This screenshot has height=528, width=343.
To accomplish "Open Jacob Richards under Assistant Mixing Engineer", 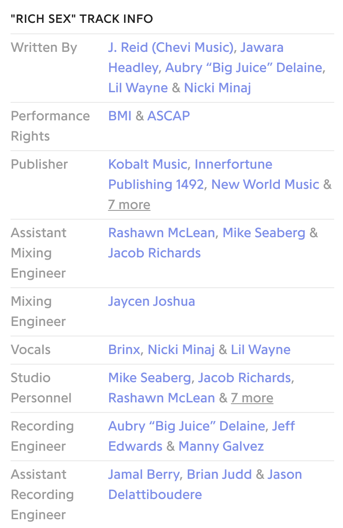I will (x=154, y=253).
